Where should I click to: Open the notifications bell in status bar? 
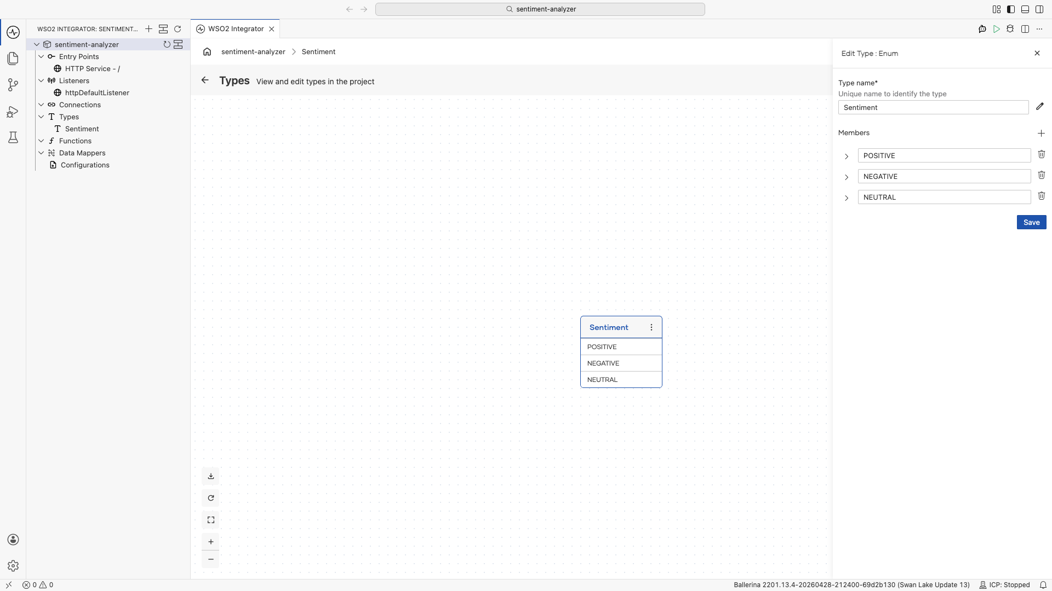[x=1043, y=585]
